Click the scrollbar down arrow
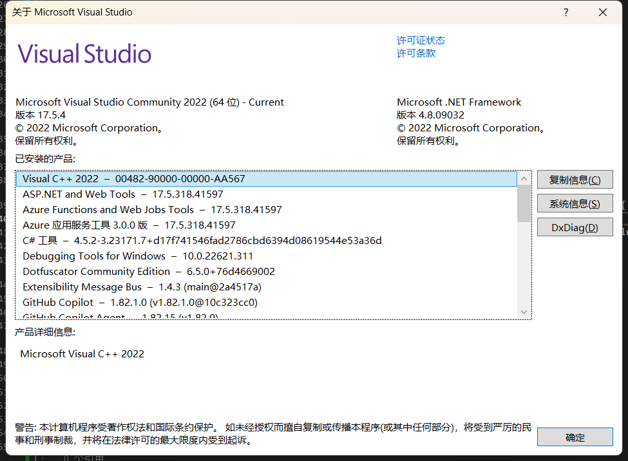The width and height of the screenshot is (628, 461). [524, 312]
